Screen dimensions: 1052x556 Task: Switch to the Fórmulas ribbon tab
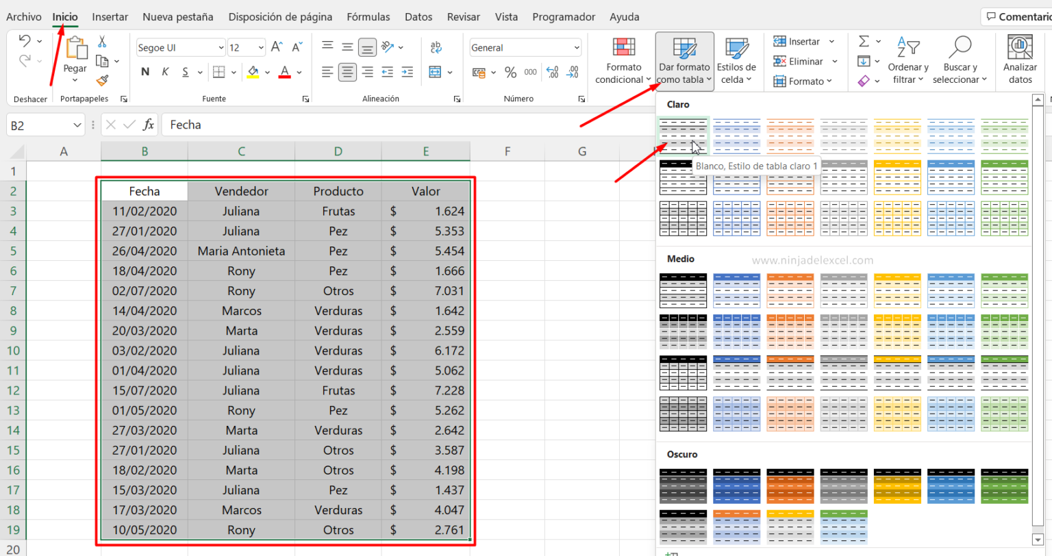[368, 16]
